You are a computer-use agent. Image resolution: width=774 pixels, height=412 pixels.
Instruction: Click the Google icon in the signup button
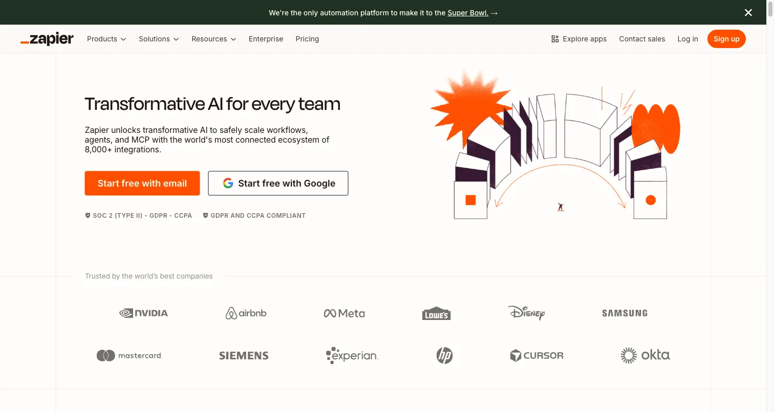tap(227, 183)
